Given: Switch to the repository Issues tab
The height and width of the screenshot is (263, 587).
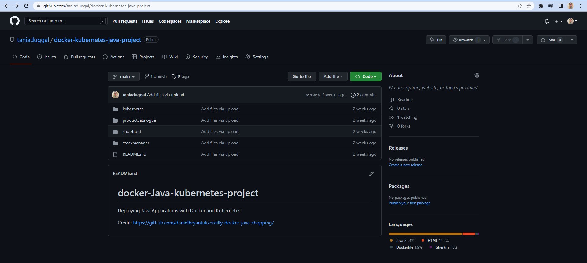Looking at the screenshot, I should (46, 57).
